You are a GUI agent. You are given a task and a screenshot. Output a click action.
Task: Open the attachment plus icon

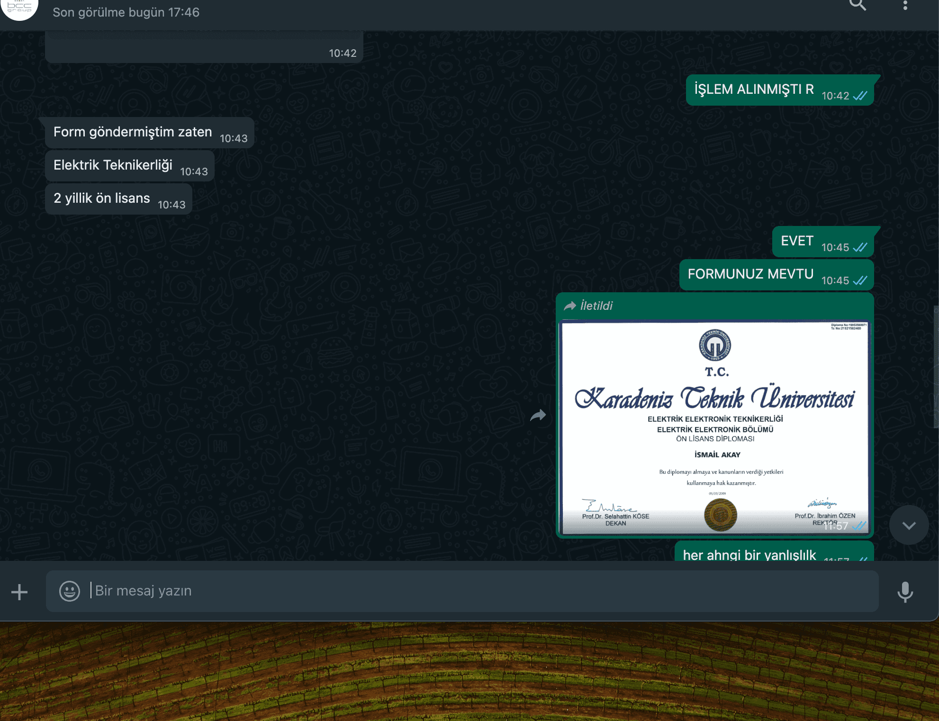19,592
